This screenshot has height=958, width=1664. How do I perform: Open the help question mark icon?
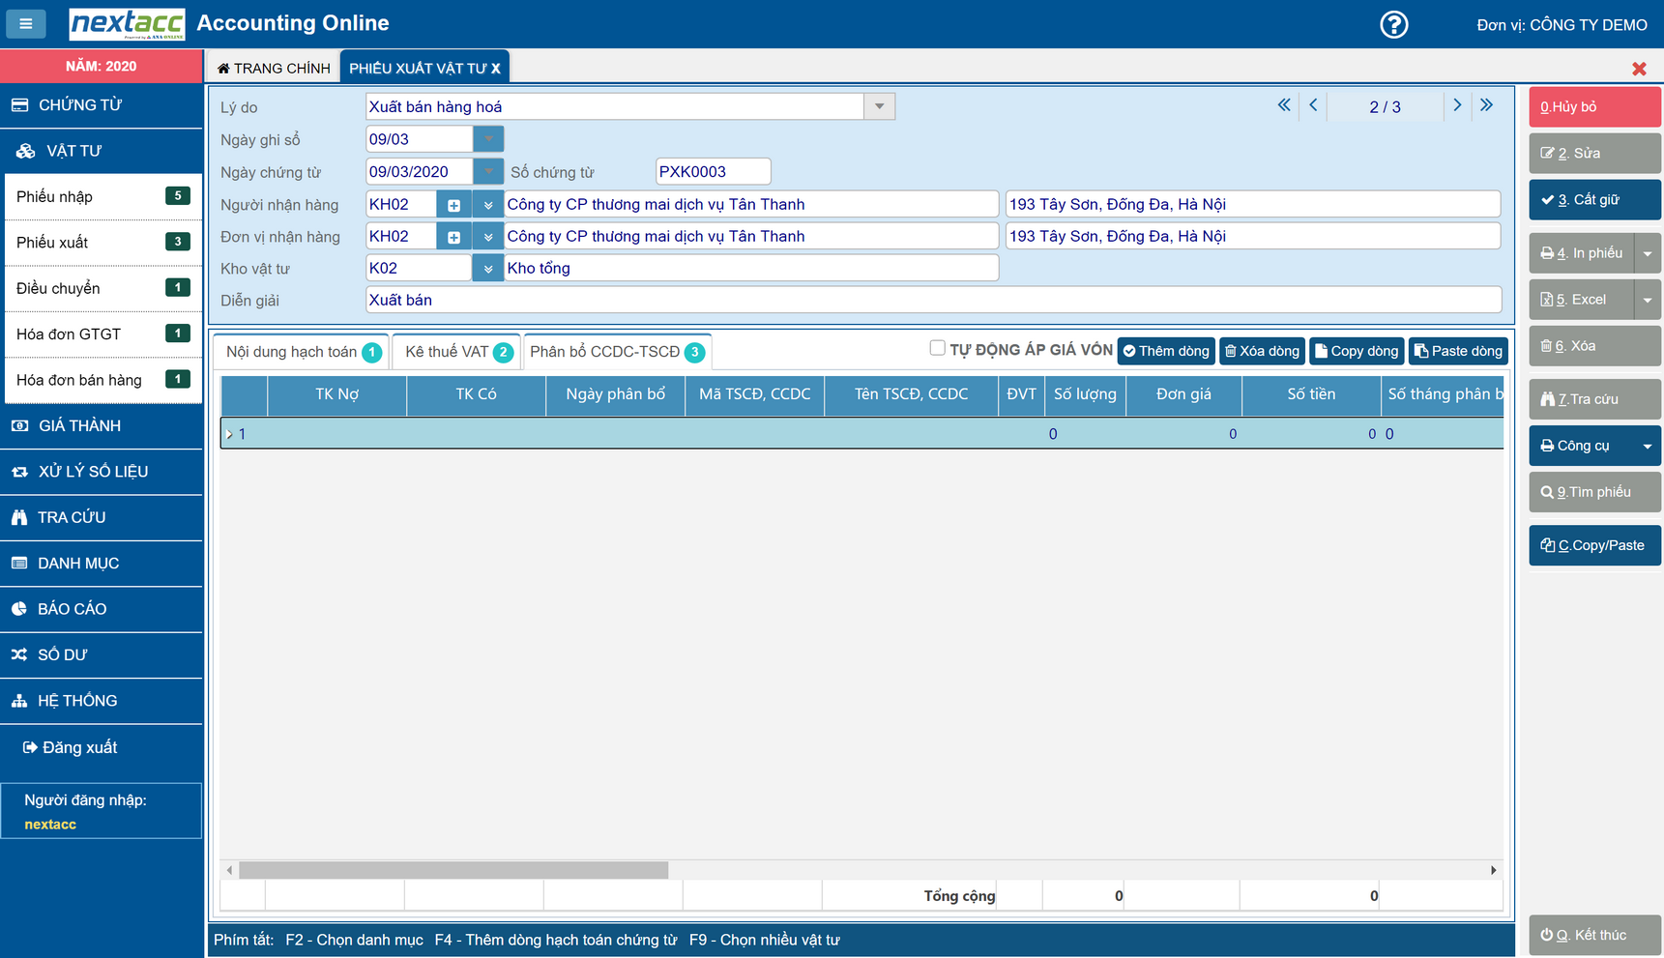tap(1393, 24)
